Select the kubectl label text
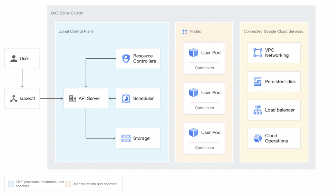 pyautogui.click(x=27, y=98)
